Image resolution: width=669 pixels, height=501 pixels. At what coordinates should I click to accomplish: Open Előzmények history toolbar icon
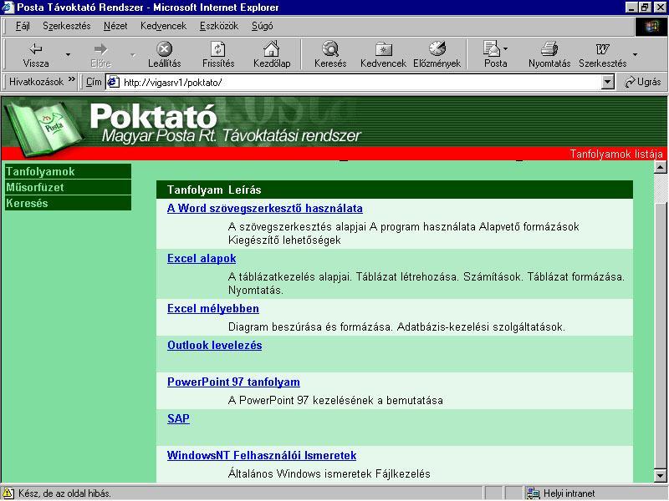pyautogui.click(x=437, y=54)
